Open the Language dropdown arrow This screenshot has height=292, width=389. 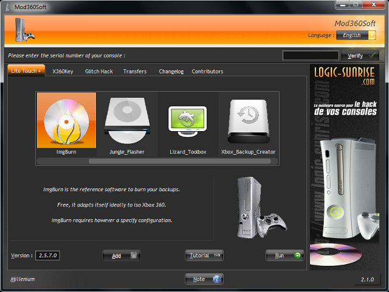pos(372,35)
